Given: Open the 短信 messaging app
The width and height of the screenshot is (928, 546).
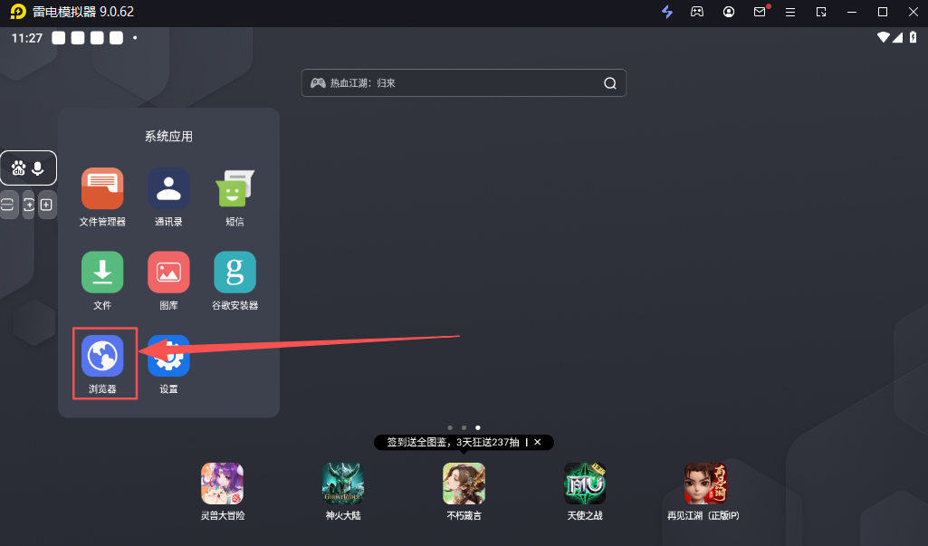Looking at the screenshot, I should tap(234, 189).
